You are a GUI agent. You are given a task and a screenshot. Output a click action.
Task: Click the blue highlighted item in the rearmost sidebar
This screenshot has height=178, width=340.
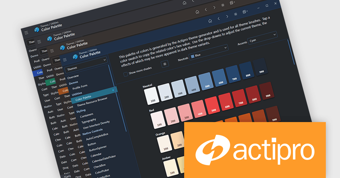[x=38, y=72]
